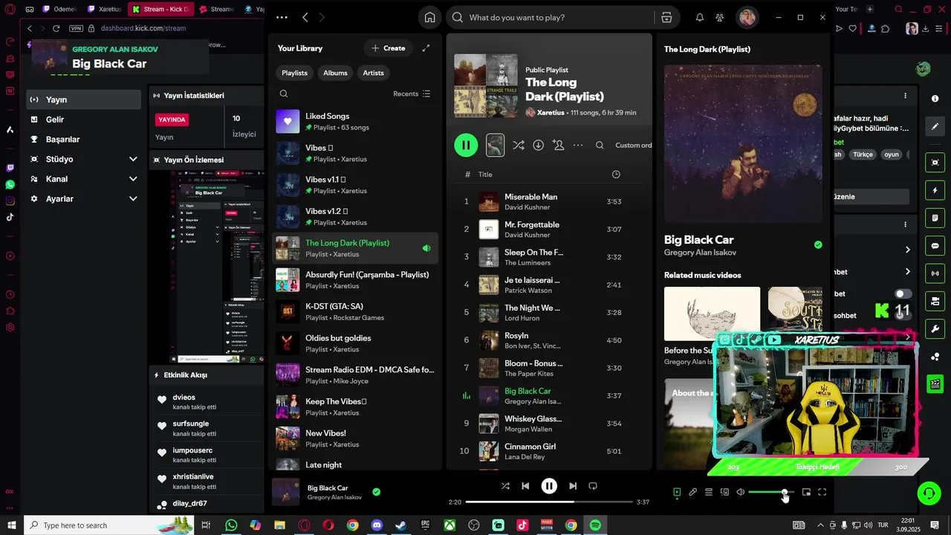Open Spotify notifications bell
Image resolution: width=951 pixels, height=535 pixels.
(699, 17)
